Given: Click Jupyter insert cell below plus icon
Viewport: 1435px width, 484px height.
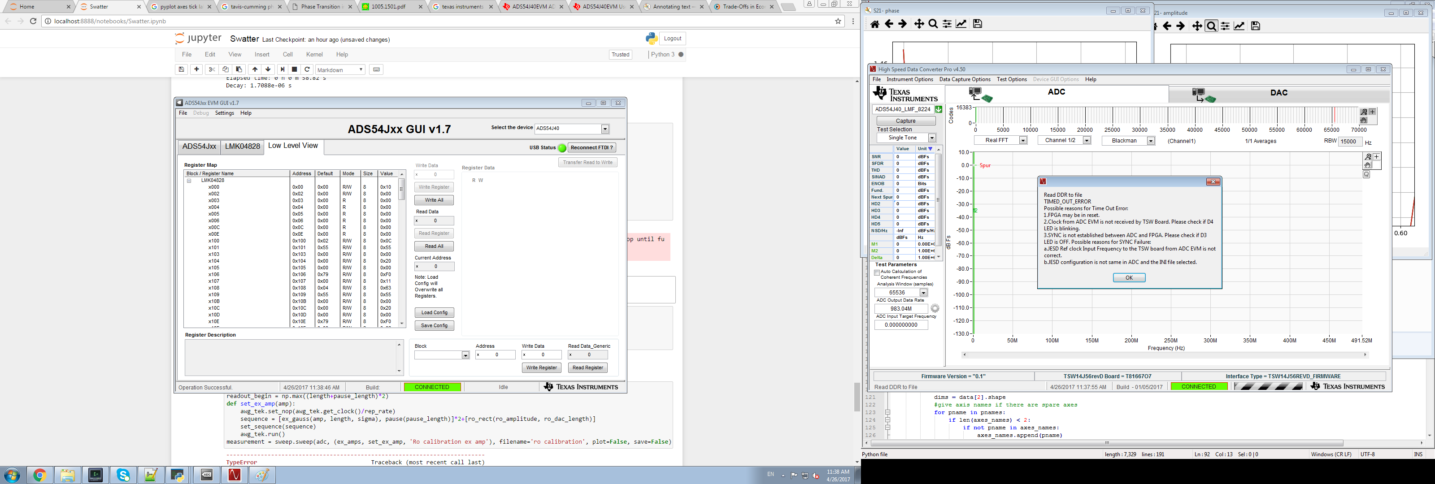Looking at the screenshot, I should tap(197, 69).
